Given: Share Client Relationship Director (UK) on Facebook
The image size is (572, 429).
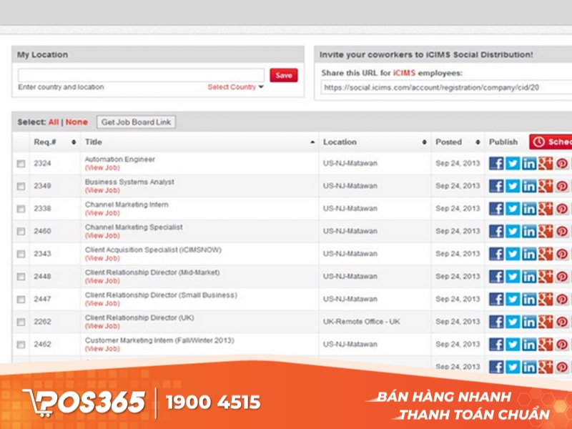Looking at the screenshot, I should [x=496, y=322].
